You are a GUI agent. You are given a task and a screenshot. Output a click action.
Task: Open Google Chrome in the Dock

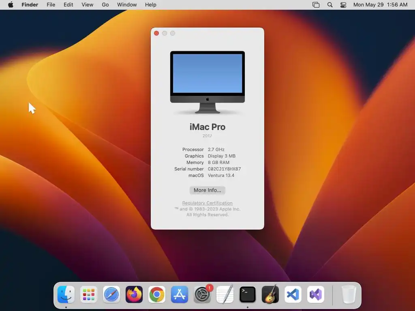[157, 294]
